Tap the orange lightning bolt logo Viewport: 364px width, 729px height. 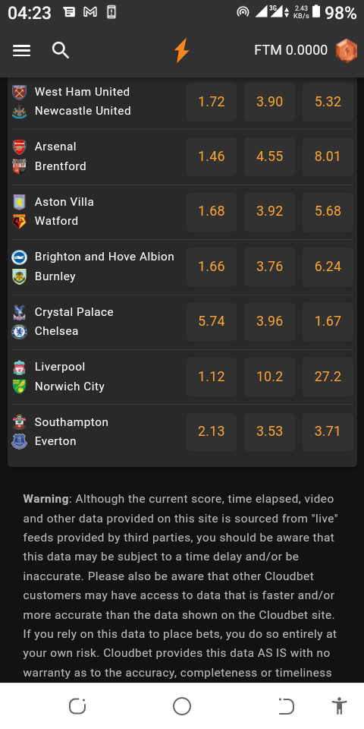(x=181, y=50)
